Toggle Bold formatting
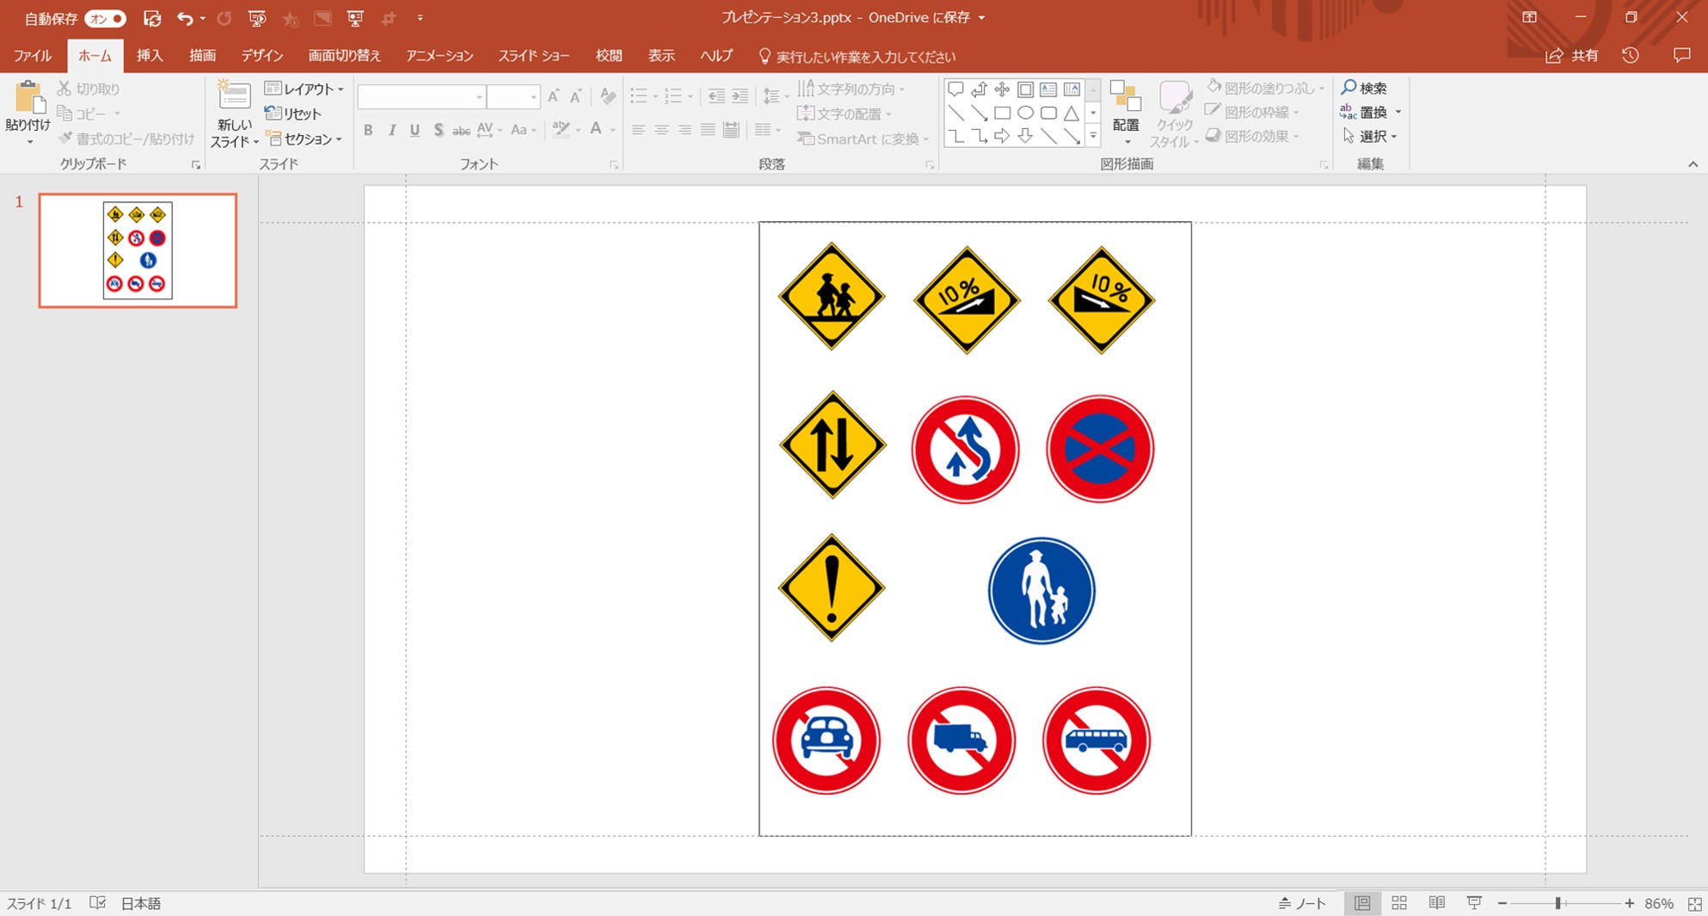The image size is (1708, 916). [x=368, y=130]
